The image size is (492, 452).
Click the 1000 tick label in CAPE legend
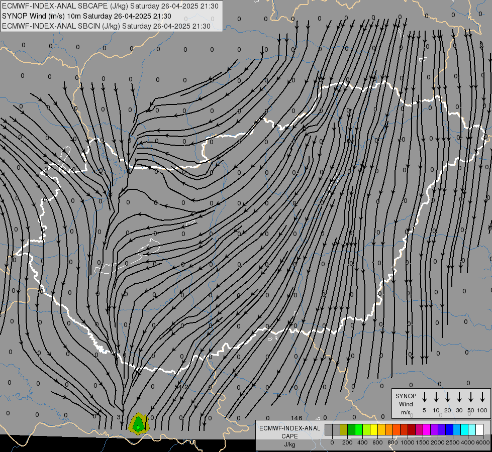(408, 442)
